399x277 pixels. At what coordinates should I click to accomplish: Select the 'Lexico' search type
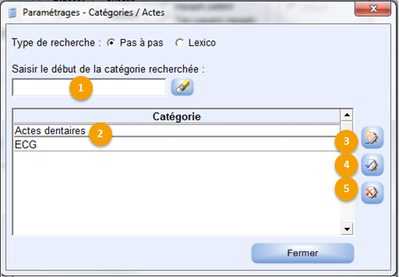click(x=180, y=43)
